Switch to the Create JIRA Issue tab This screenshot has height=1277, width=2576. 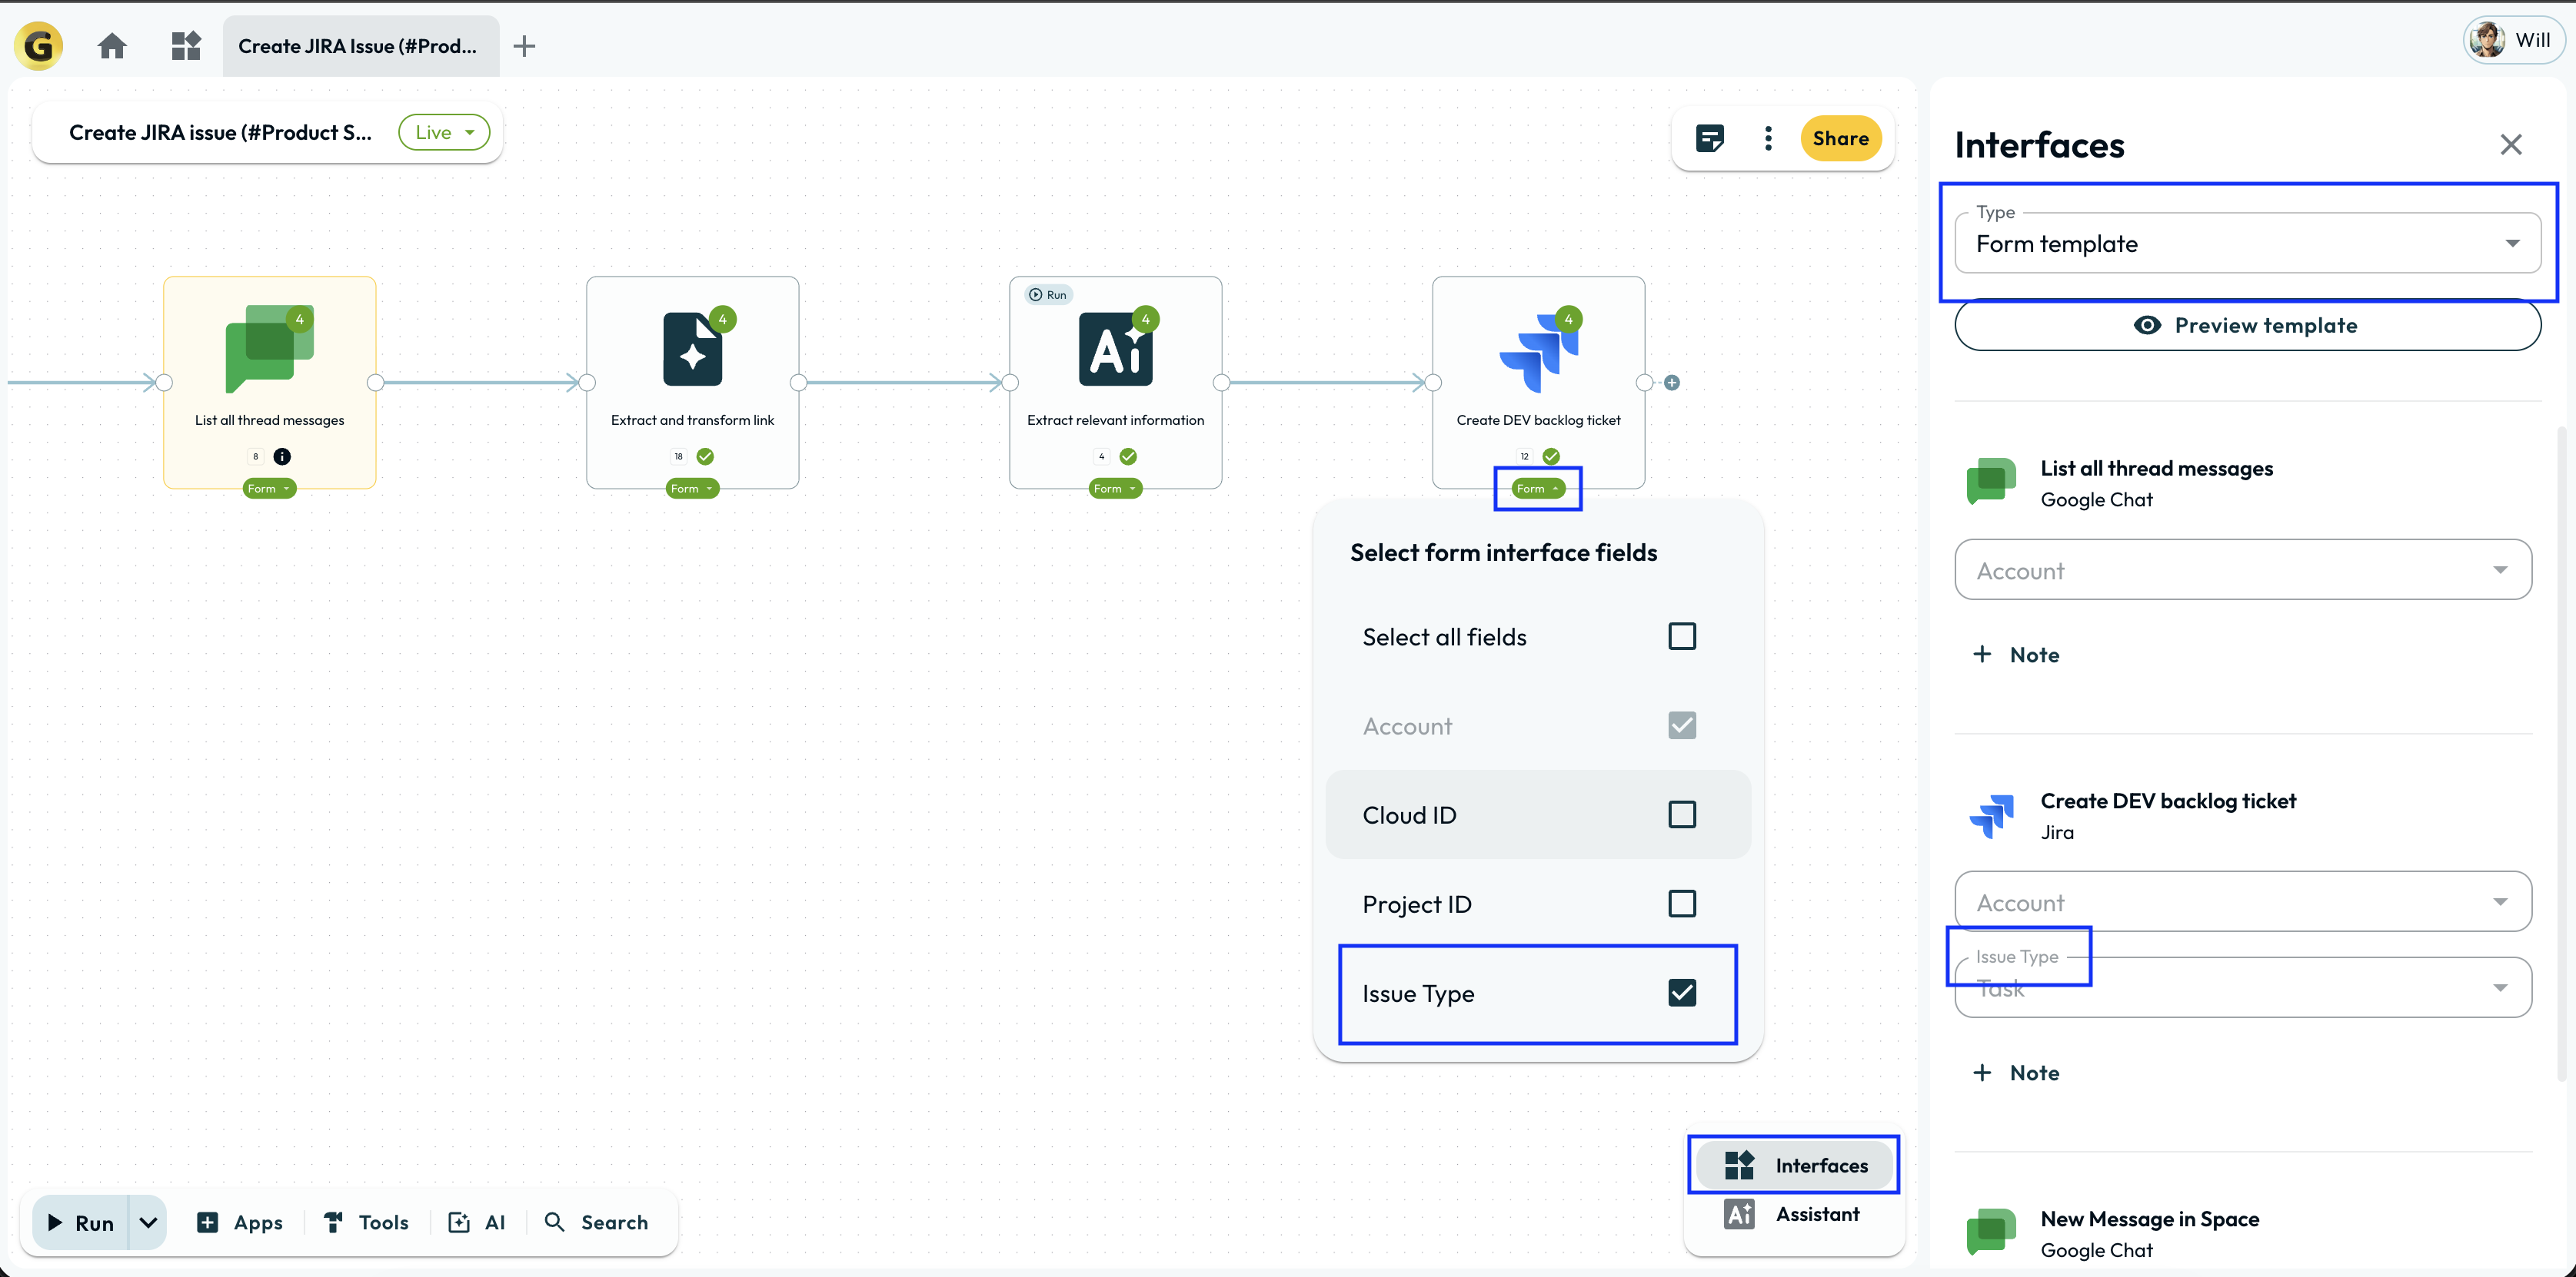358,46
